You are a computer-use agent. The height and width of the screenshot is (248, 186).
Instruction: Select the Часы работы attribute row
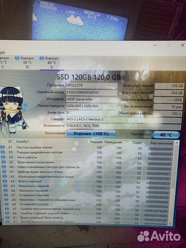point(87,158)
